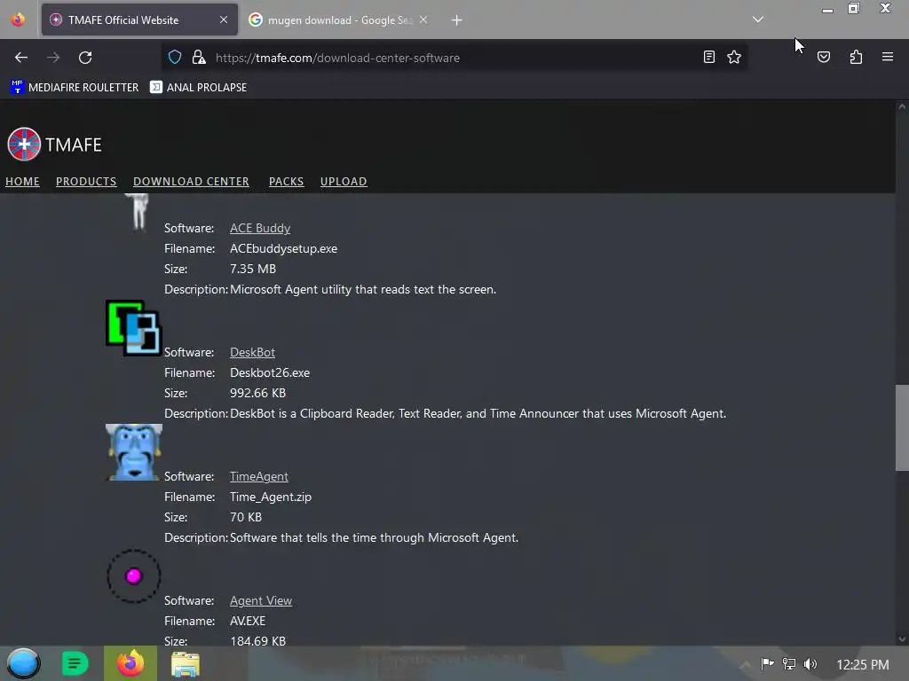
Task: Open the ACE Buddy software link
Action: click(260, 228)
